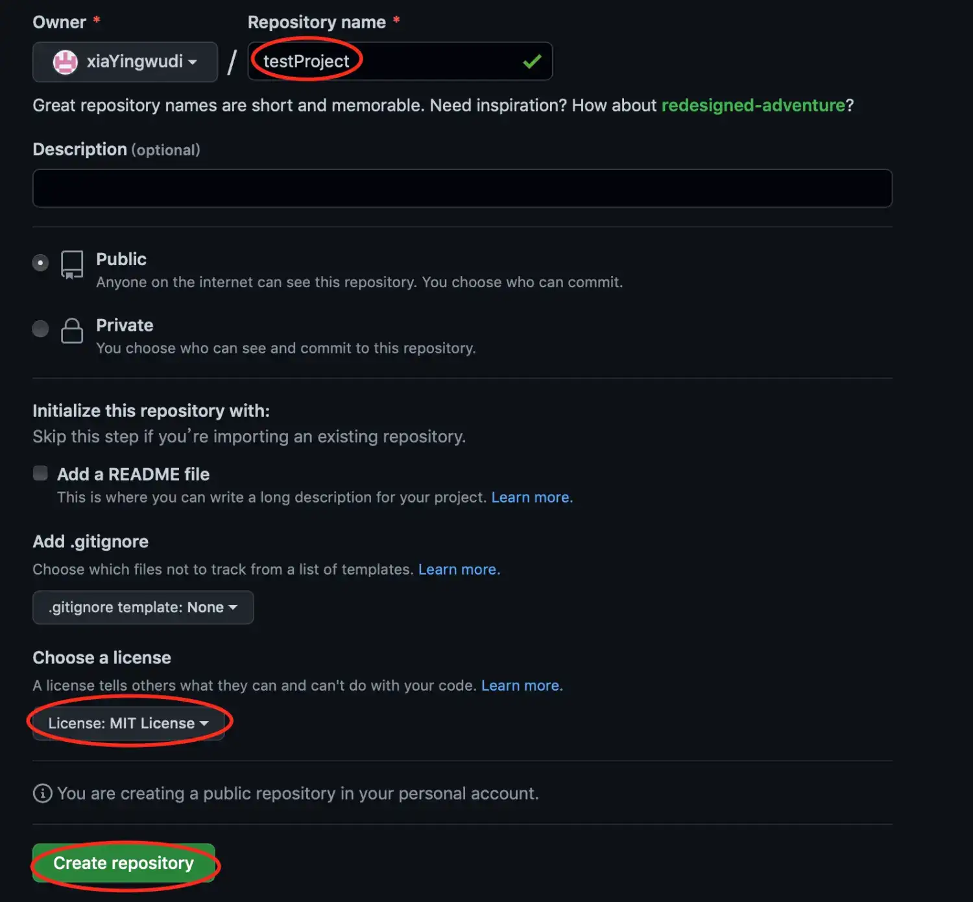The height and width of the screenshot is (902, 973).
Task: Click the Add a README file label
Action: [133, 475]
